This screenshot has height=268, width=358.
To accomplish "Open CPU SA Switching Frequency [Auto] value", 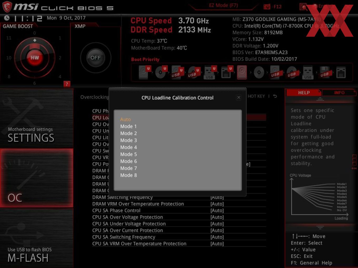I will pos(217,237).
